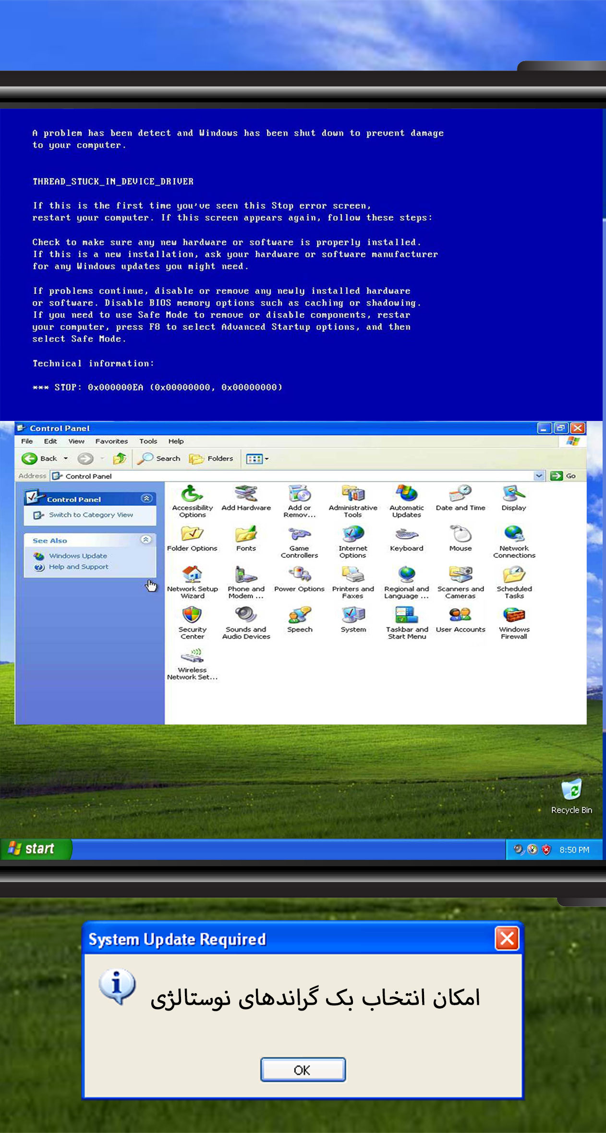The height and width of the screenshot is (1133, 606).
Task: Open Sounds and Audio Devices icon
Action: click(246, 623)
